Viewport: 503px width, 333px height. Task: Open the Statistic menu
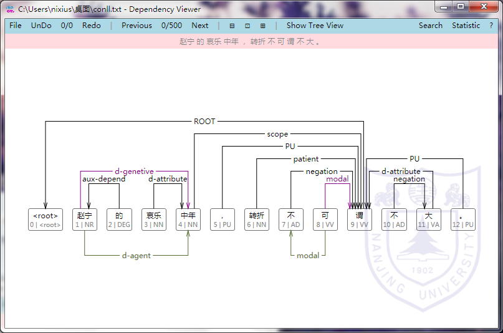click(466, 26)
